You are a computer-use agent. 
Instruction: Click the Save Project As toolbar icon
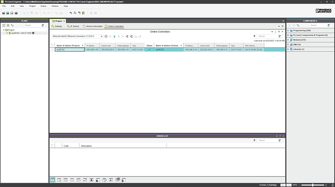click(x=16, y=13)
